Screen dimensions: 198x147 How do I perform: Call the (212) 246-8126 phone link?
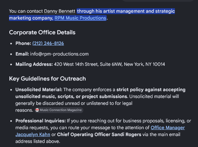[48, 43]
